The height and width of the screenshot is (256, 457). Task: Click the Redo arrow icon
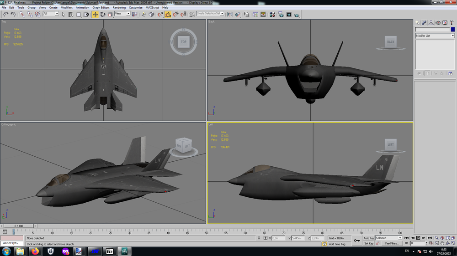(13, 14)
